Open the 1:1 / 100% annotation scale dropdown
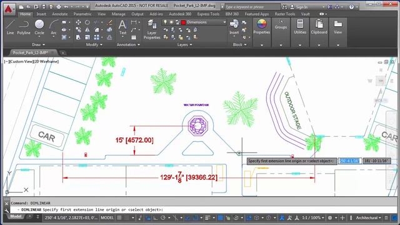The height and width of the screenshot is (225, 400). (x=313, y=217)
